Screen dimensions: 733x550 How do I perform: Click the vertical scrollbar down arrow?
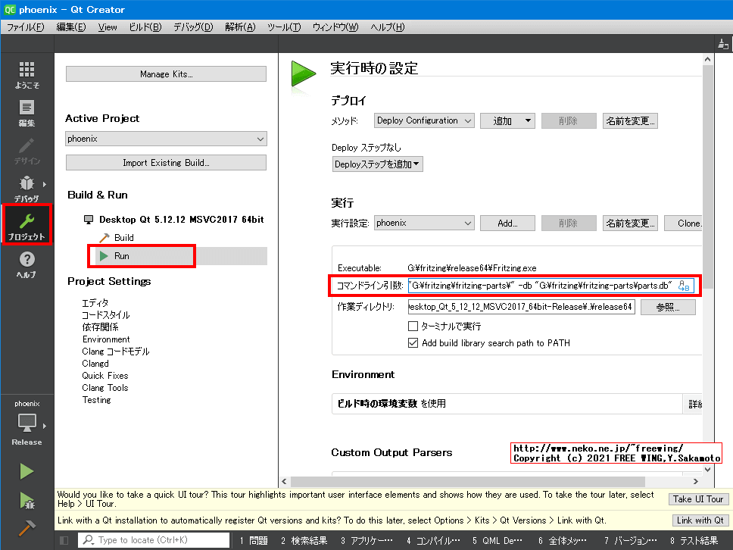tap(708, 470)
